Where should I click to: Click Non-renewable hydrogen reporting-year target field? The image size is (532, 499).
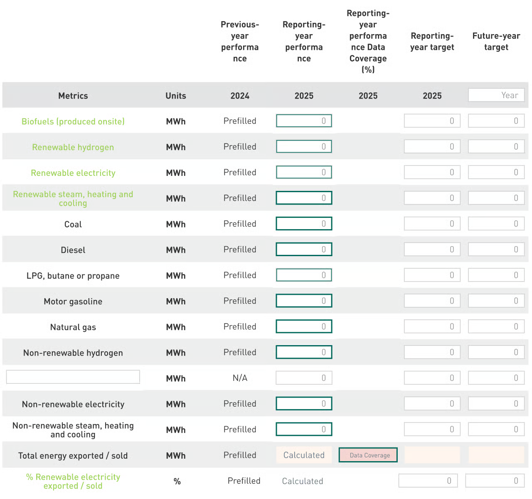point(432,352)
